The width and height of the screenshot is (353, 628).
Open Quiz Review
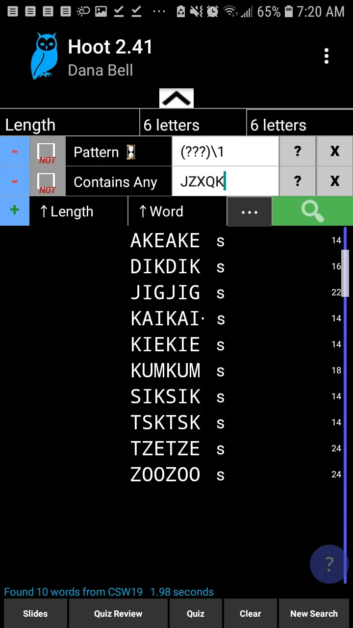point(118,614)
